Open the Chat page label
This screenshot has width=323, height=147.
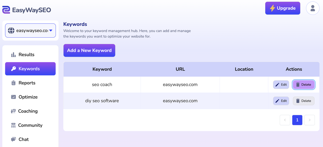(24, 139)
